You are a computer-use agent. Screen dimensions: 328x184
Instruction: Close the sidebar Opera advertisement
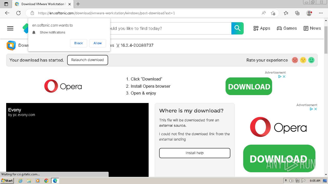pos(316,109)
